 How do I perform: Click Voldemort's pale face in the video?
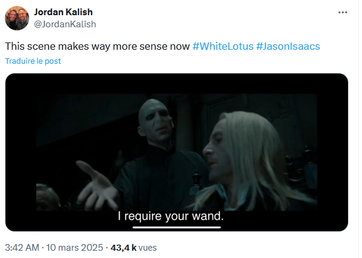click(155, 121)
